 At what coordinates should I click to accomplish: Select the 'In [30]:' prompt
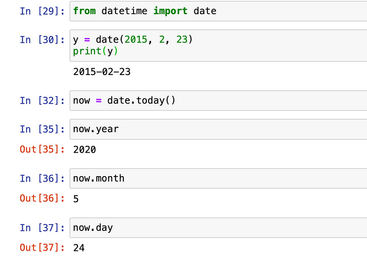42,40
